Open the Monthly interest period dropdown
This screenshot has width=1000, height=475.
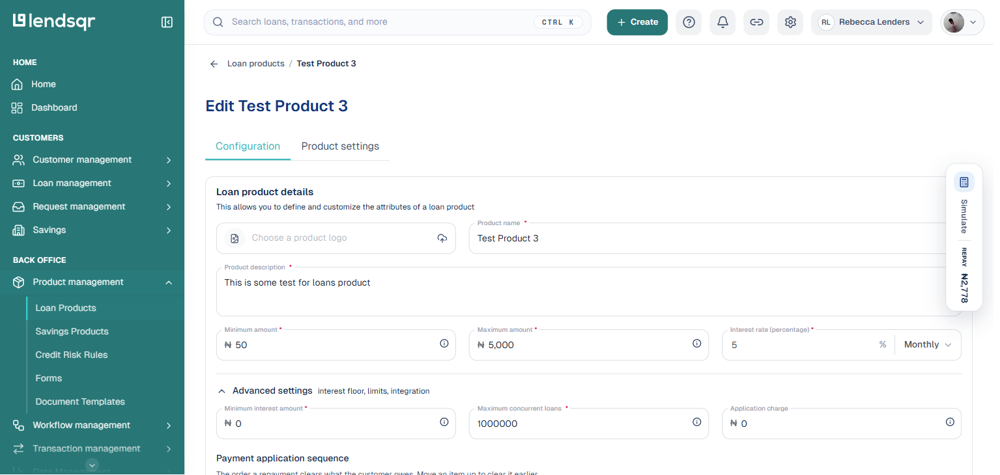[928, 345]
